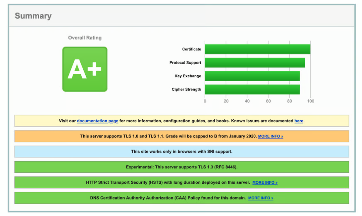The width and height of the screenshot is (362, 216).
Task: Open the documentation page link
Action: pos(98,121)
